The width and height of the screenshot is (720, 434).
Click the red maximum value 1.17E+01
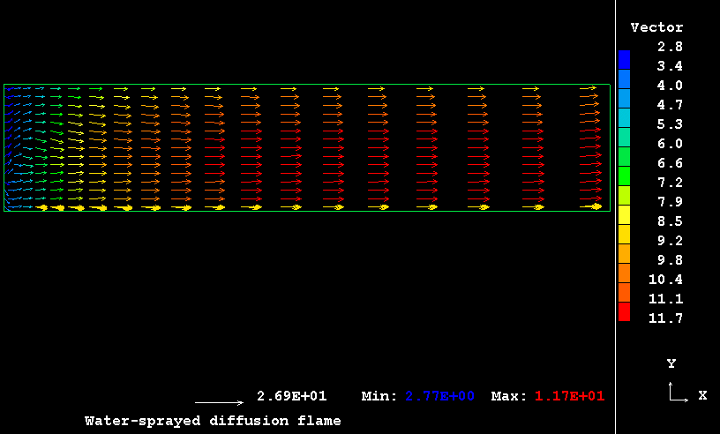[x=569, y=396]
